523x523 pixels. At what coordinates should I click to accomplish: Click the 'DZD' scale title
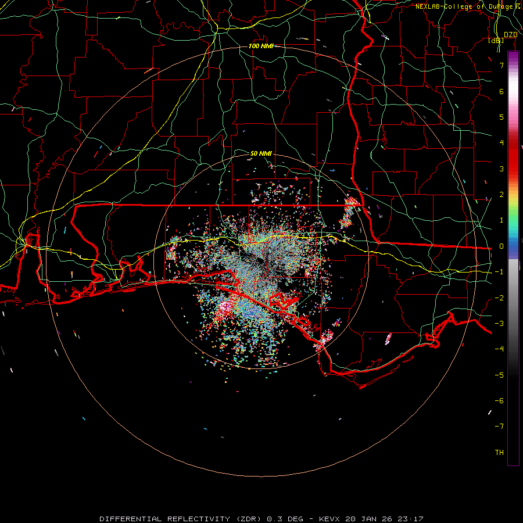(x=510, y=35)
